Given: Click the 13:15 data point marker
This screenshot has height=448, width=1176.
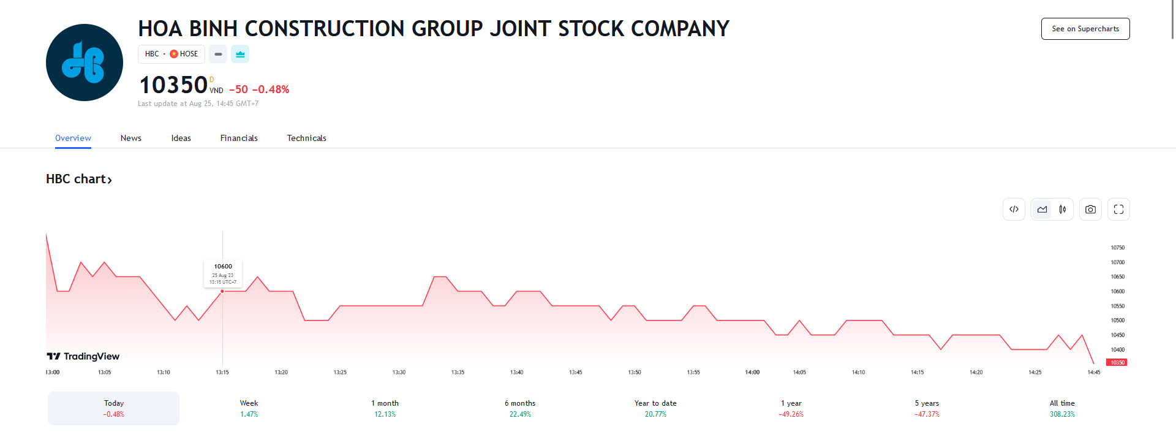Looking at the screenshot, I should (x=222, y=291).
